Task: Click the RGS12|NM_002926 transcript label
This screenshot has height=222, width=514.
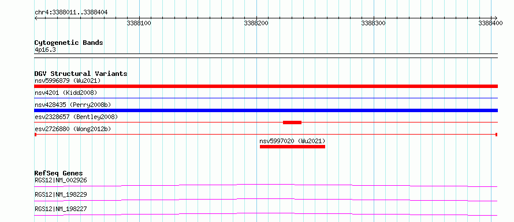Action: tap(61, 180)
